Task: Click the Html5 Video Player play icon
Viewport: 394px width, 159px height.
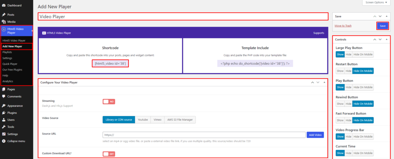Action: coord(4,29)
